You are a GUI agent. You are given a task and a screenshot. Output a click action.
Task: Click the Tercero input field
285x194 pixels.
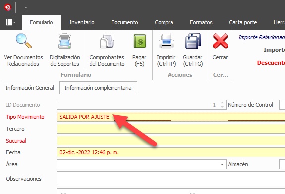click(171, 129)
